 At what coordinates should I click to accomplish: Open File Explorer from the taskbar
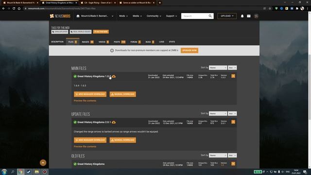coord(37,172)
